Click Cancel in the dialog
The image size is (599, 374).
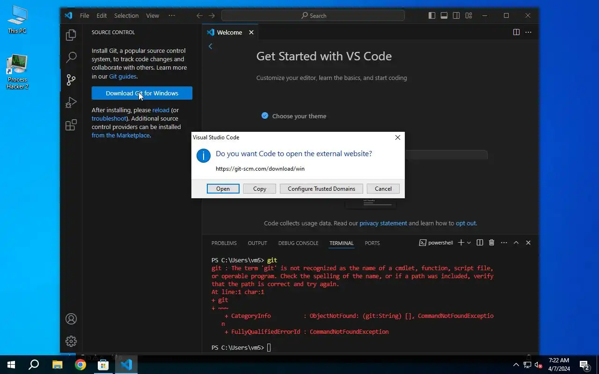[383, 188]
